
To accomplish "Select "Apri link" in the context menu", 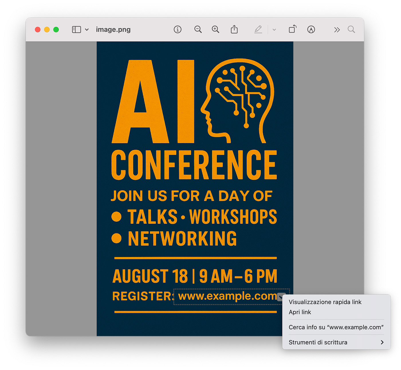I will pos(300,312).
